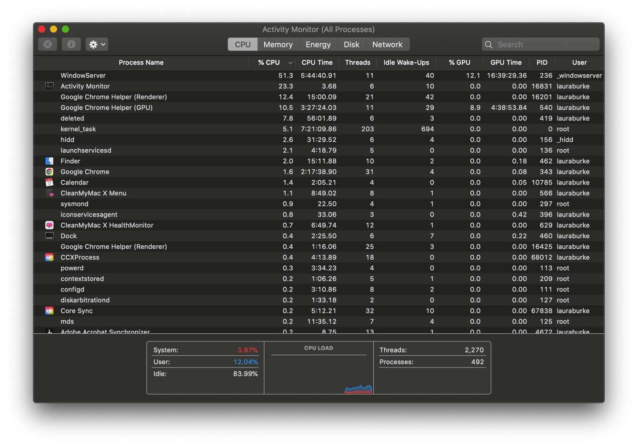The width and height of the screenshot is (638, 447).
Task: Select the Dock process icon
Action: tap(49, 236)
